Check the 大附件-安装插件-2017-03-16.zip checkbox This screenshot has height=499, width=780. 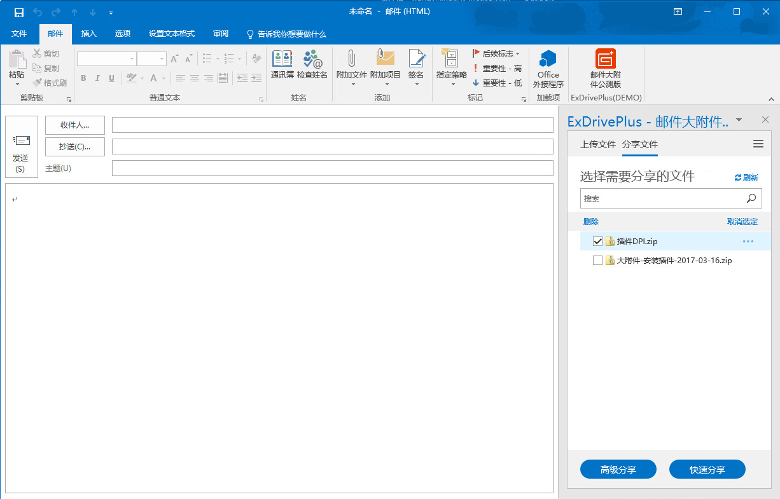(597, 261)
